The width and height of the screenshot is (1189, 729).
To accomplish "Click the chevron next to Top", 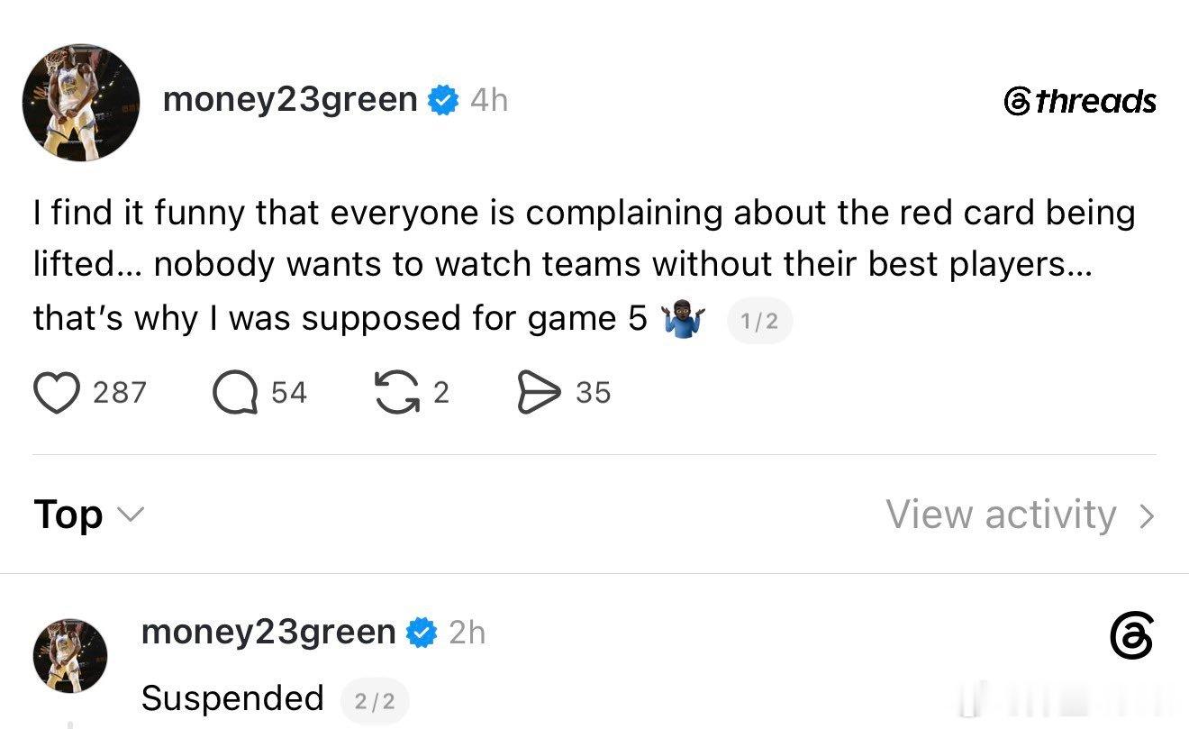I will (x=131, y=515).
